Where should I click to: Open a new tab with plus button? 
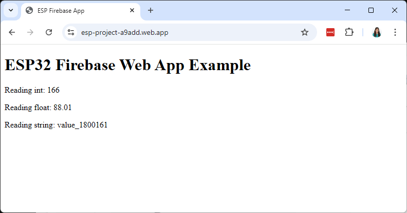click(151, 10)
